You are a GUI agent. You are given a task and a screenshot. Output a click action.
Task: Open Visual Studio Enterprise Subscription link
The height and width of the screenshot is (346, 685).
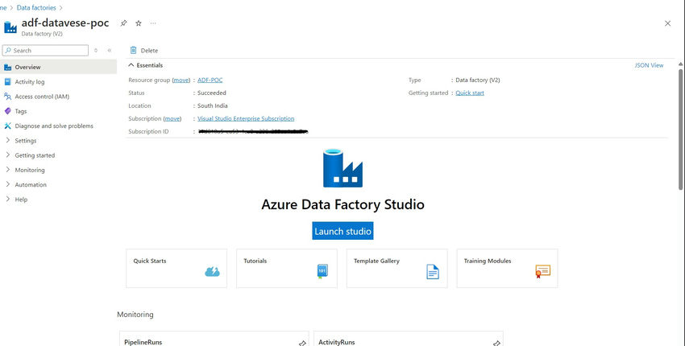pos(246,118)
